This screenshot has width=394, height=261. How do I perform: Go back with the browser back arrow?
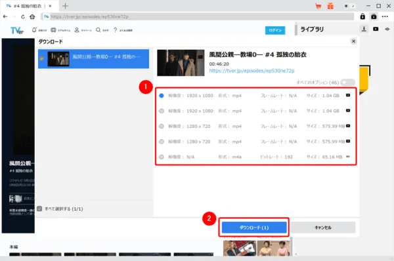click(5, 16)
